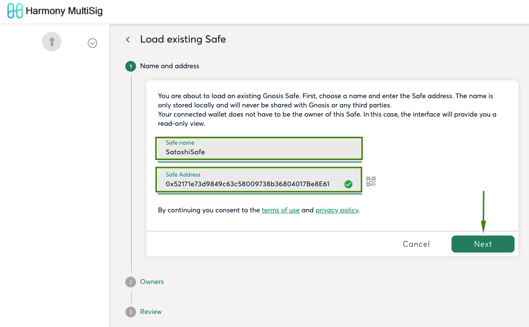Go back using the left arrow icon
The image size is (529, 327).
pyautogui.click(x=128, y=40)
